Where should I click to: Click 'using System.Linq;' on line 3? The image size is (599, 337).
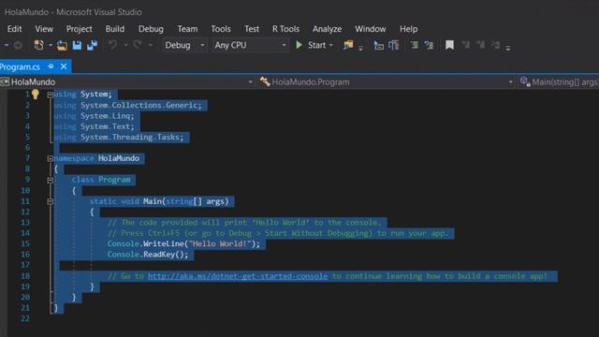click(x=94, y=116)
